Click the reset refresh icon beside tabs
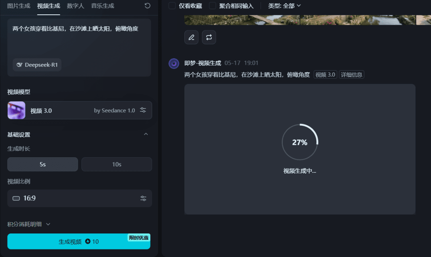 point(148,6)
